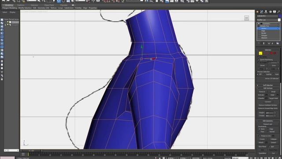Image resolution: width=282 pixels, height=159 pixels.
Task: Switch to the Freeform ribbon tab
Action: point(21,5)
